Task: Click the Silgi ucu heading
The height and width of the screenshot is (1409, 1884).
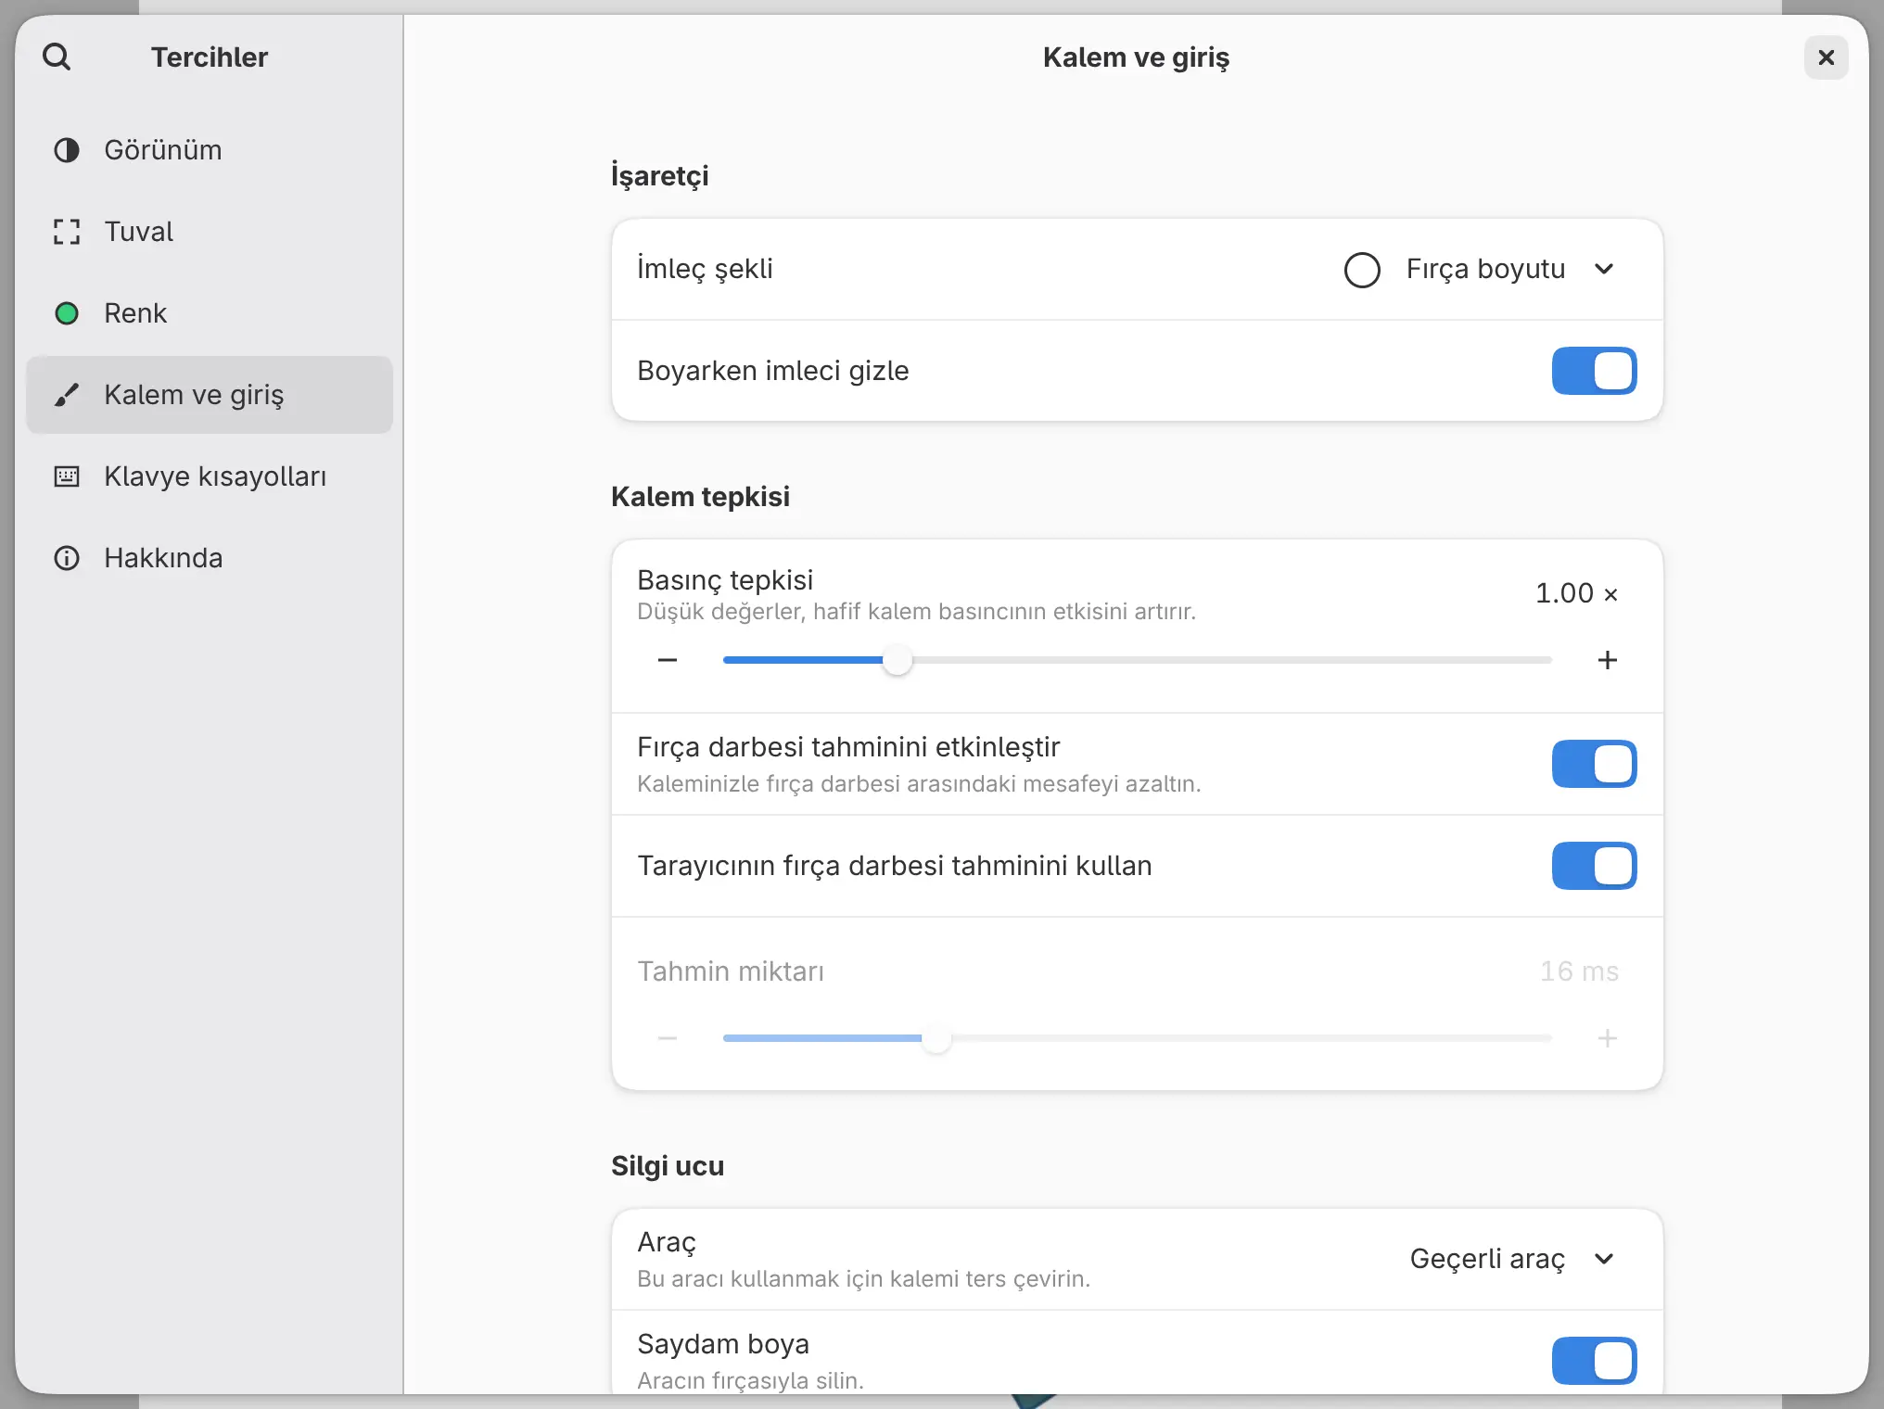Action: click(x=668, y=1166)
